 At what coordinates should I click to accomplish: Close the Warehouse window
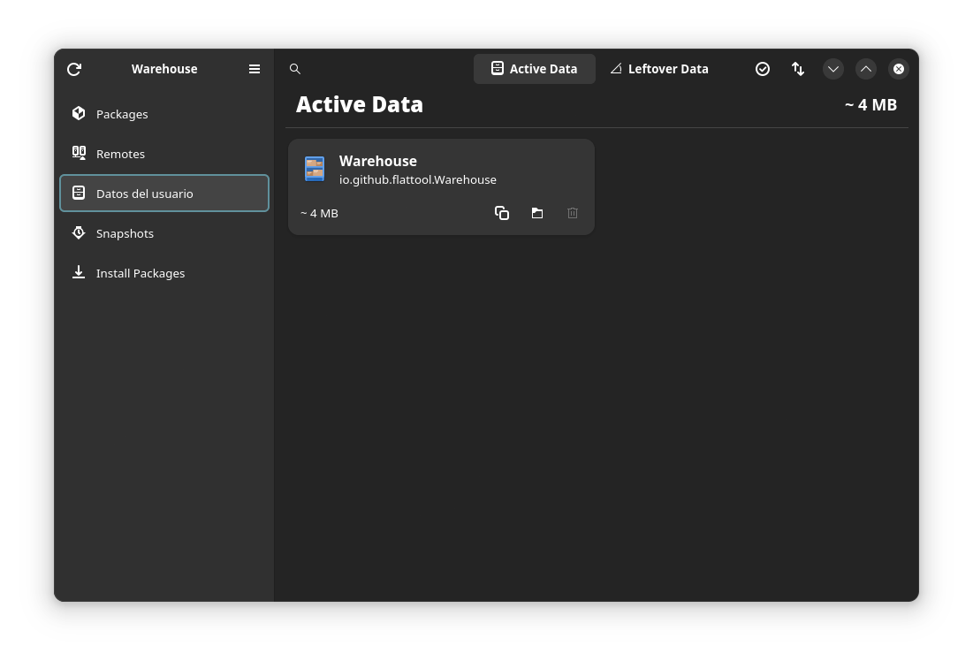tap(899, 69)
